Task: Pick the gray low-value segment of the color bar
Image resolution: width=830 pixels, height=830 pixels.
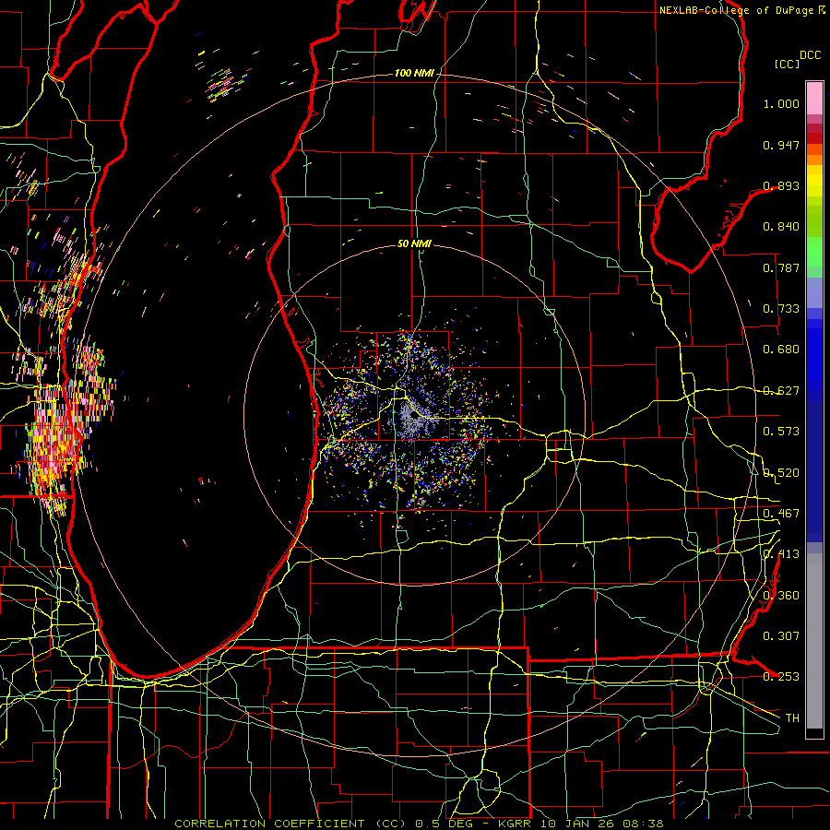Action: click(814, 641)
